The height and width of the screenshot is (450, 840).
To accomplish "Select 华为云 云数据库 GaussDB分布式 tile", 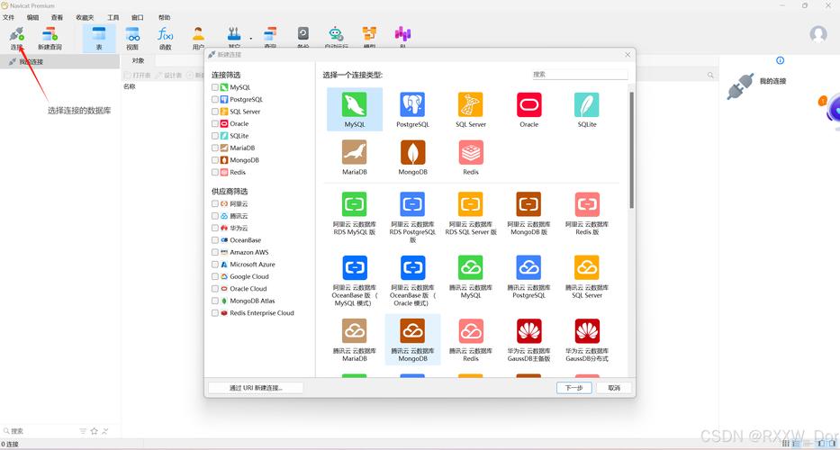I will click(587, 340).
